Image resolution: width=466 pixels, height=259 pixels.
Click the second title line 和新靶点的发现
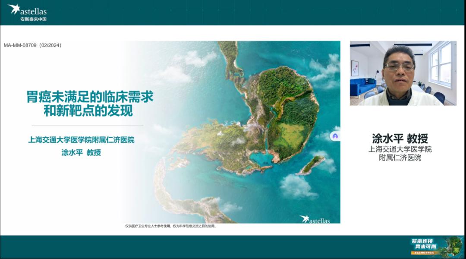pos(88,111)
